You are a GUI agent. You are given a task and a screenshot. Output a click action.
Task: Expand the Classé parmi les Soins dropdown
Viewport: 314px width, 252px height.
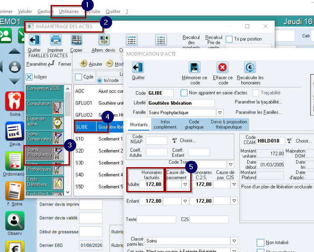(234, 241)
